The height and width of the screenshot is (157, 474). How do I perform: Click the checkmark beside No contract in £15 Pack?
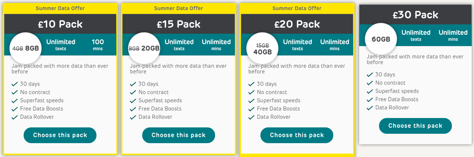click(x=133, y=92)
